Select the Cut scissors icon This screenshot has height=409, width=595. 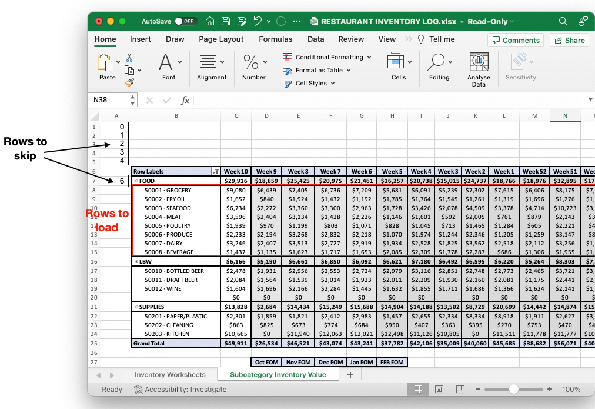click(129, 57)
